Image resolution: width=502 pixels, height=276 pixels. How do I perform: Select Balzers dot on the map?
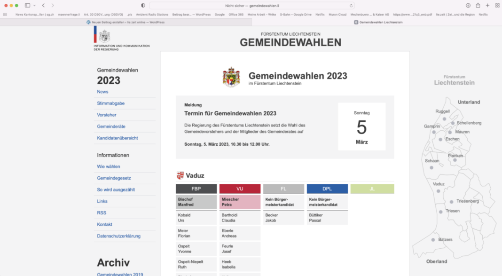click(x=433, y=240)
